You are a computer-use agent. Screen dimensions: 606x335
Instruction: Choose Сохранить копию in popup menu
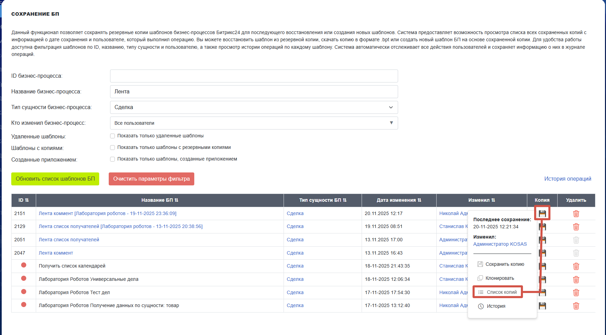(501, 264)
